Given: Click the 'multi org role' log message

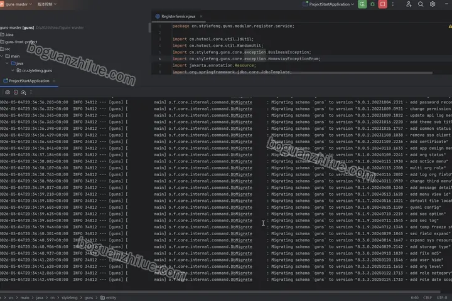Looking at the screenshot, I should click(428, 168).
